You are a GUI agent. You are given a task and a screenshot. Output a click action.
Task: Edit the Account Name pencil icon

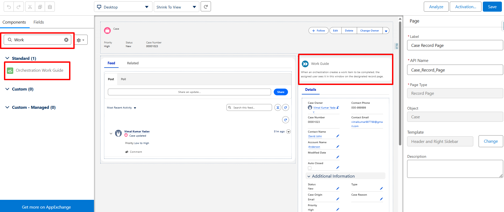coord(337,147)
